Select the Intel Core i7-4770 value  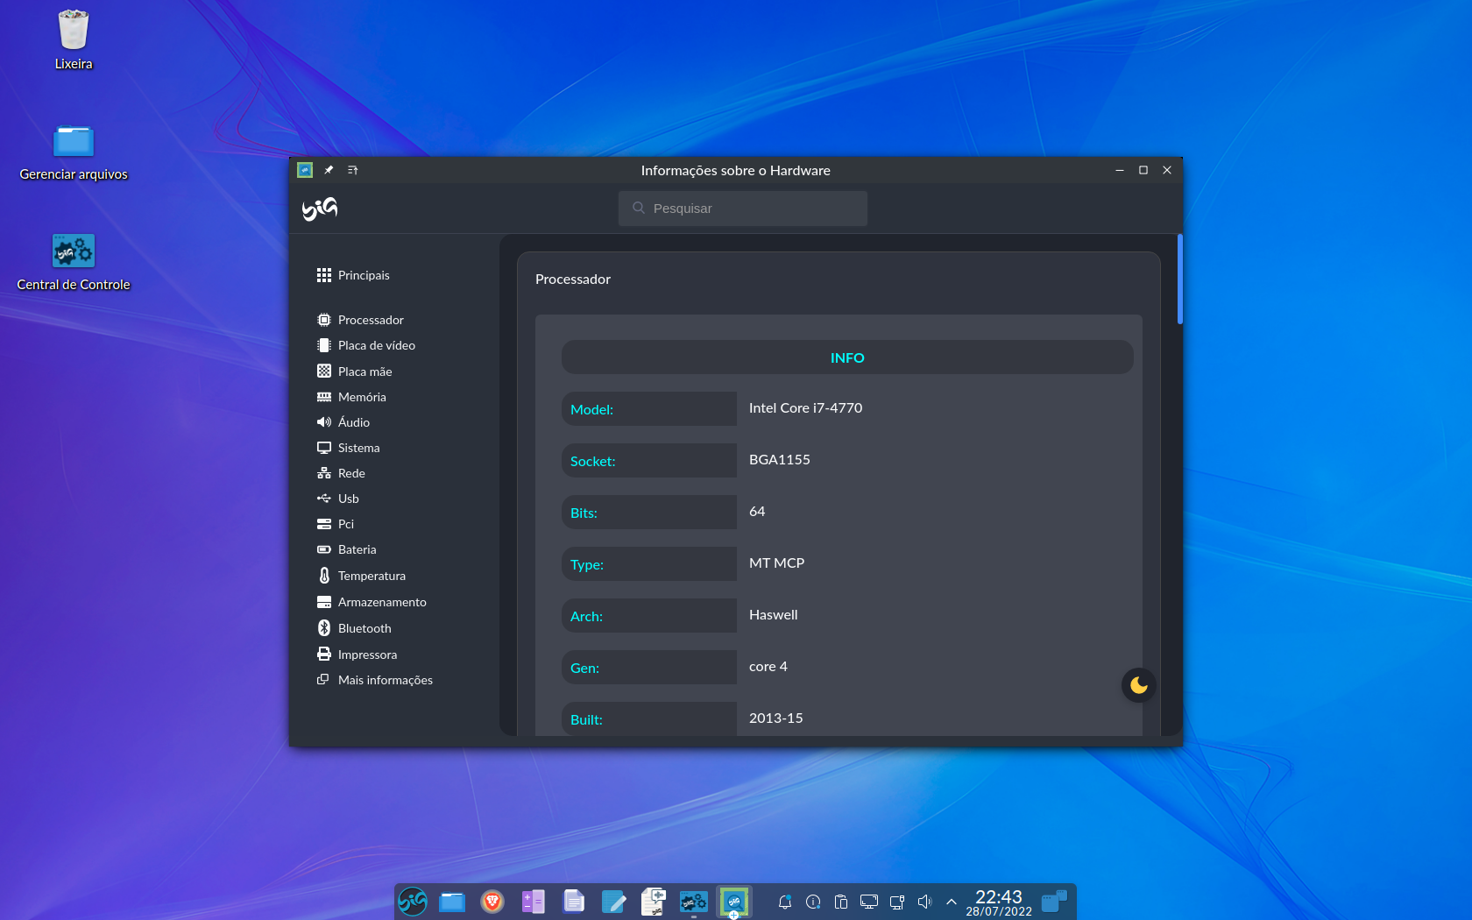tap(806, 407)
